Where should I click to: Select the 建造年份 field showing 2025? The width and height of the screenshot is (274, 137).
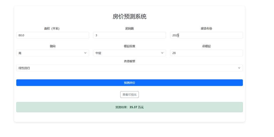click(x=206, y=35)
